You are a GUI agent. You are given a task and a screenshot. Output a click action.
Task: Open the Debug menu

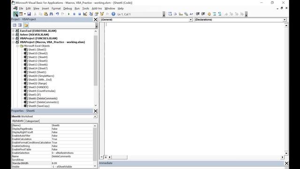[x=67, y=8]
